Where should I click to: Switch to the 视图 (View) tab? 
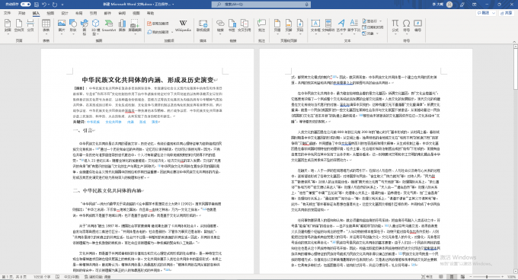136,13
